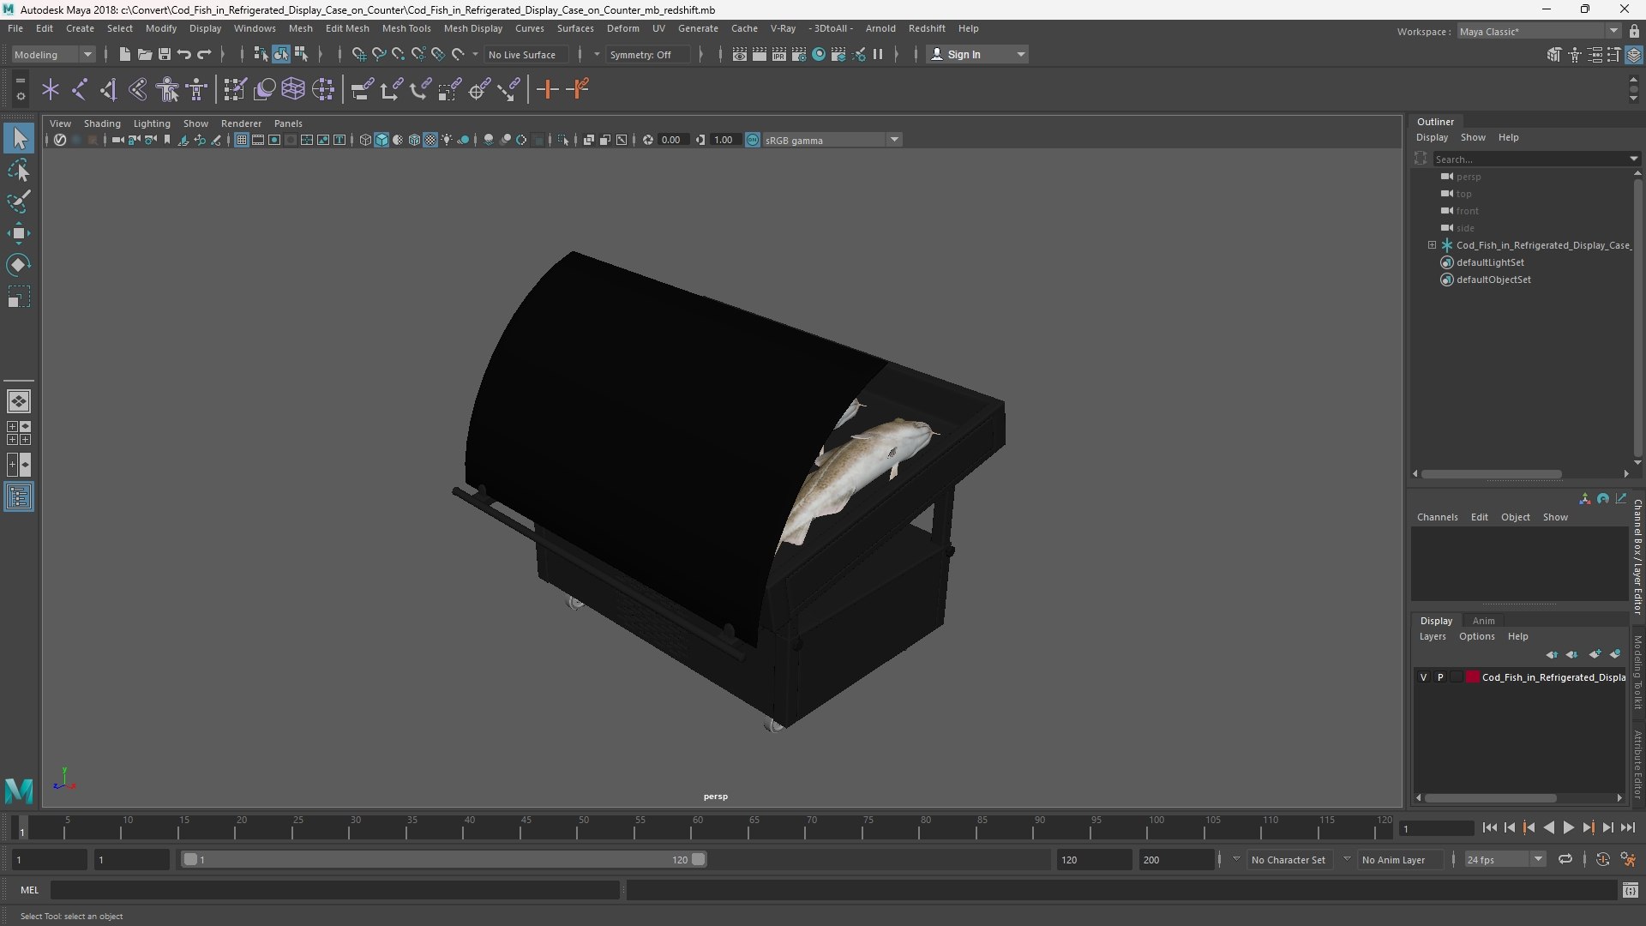Choose the Rotate tool in toolbox
The height and width of the screenshot is (926, 1646).
(19, 265)
